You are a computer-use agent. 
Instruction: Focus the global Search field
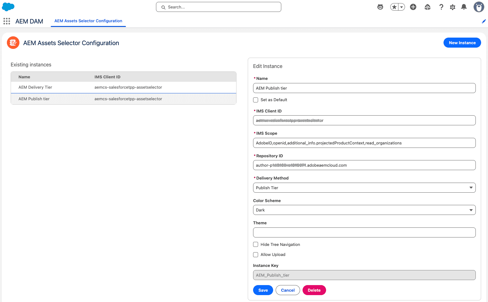pos(219,7)
